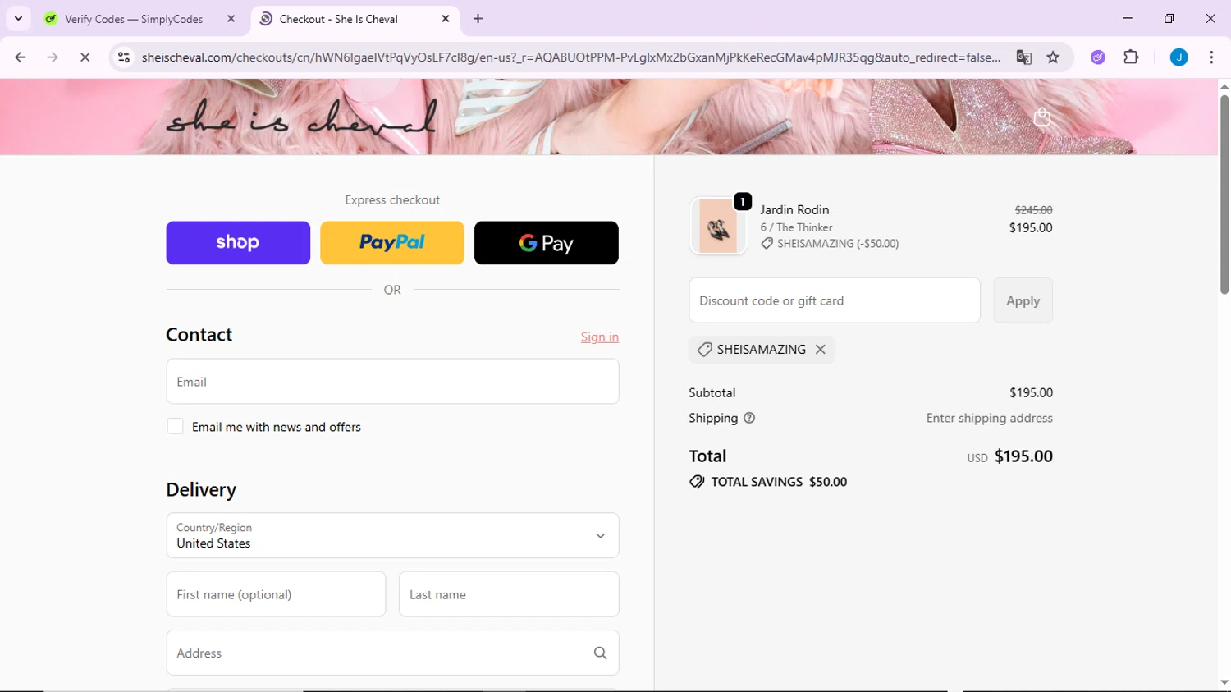The height and width of the screenshot is (692, 1231).
Task: Click the First name (optional) field
Action: click(x=276, y=594)
